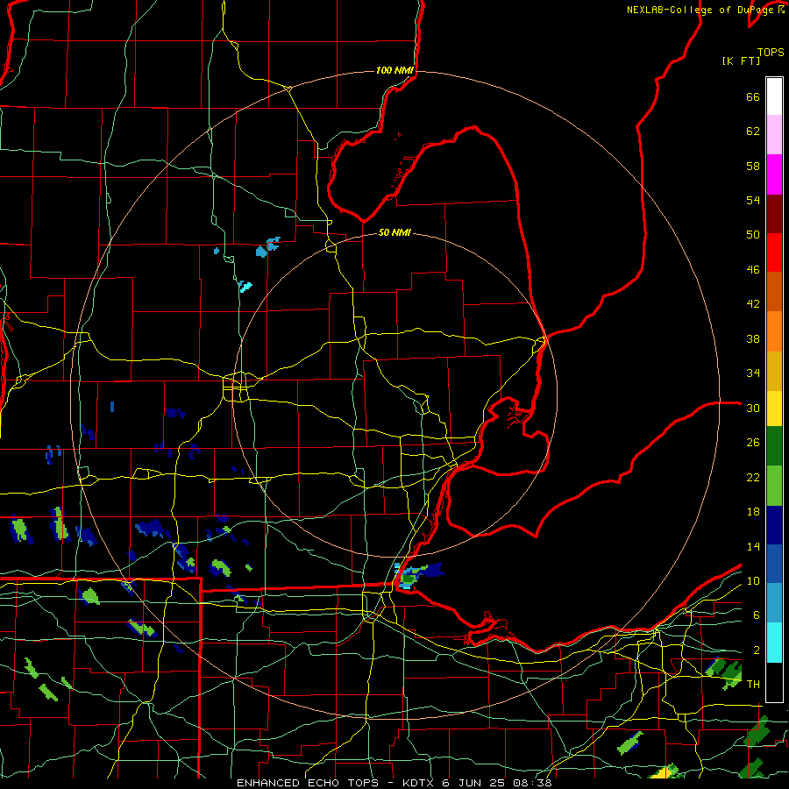This screenshot has height=789, width=789.
Task: Click the 'TH' threshold label
Action: [x=753, y=685]
